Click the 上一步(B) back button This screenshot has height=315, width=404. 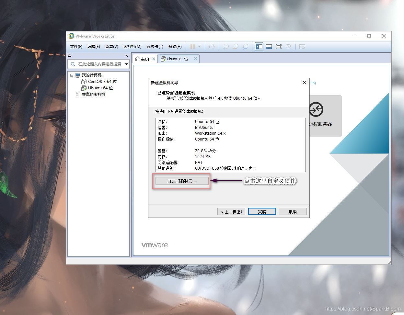231,212
